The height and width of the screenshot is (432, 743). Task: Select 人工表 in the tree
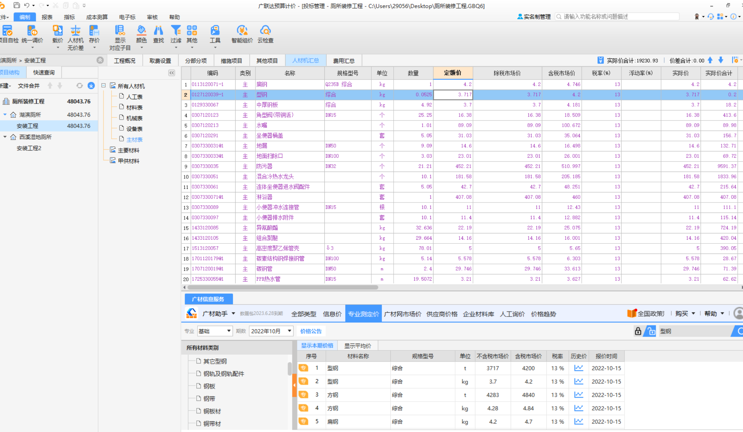click(134, 96)
